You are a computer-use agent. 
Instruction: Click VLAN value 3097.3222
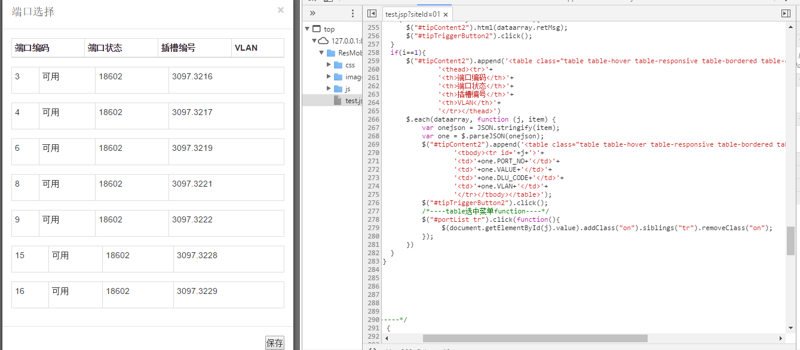pos(192,219)
